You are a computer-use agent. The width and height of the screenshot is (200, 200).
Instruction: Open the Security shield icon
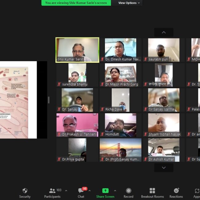[25, 191]
